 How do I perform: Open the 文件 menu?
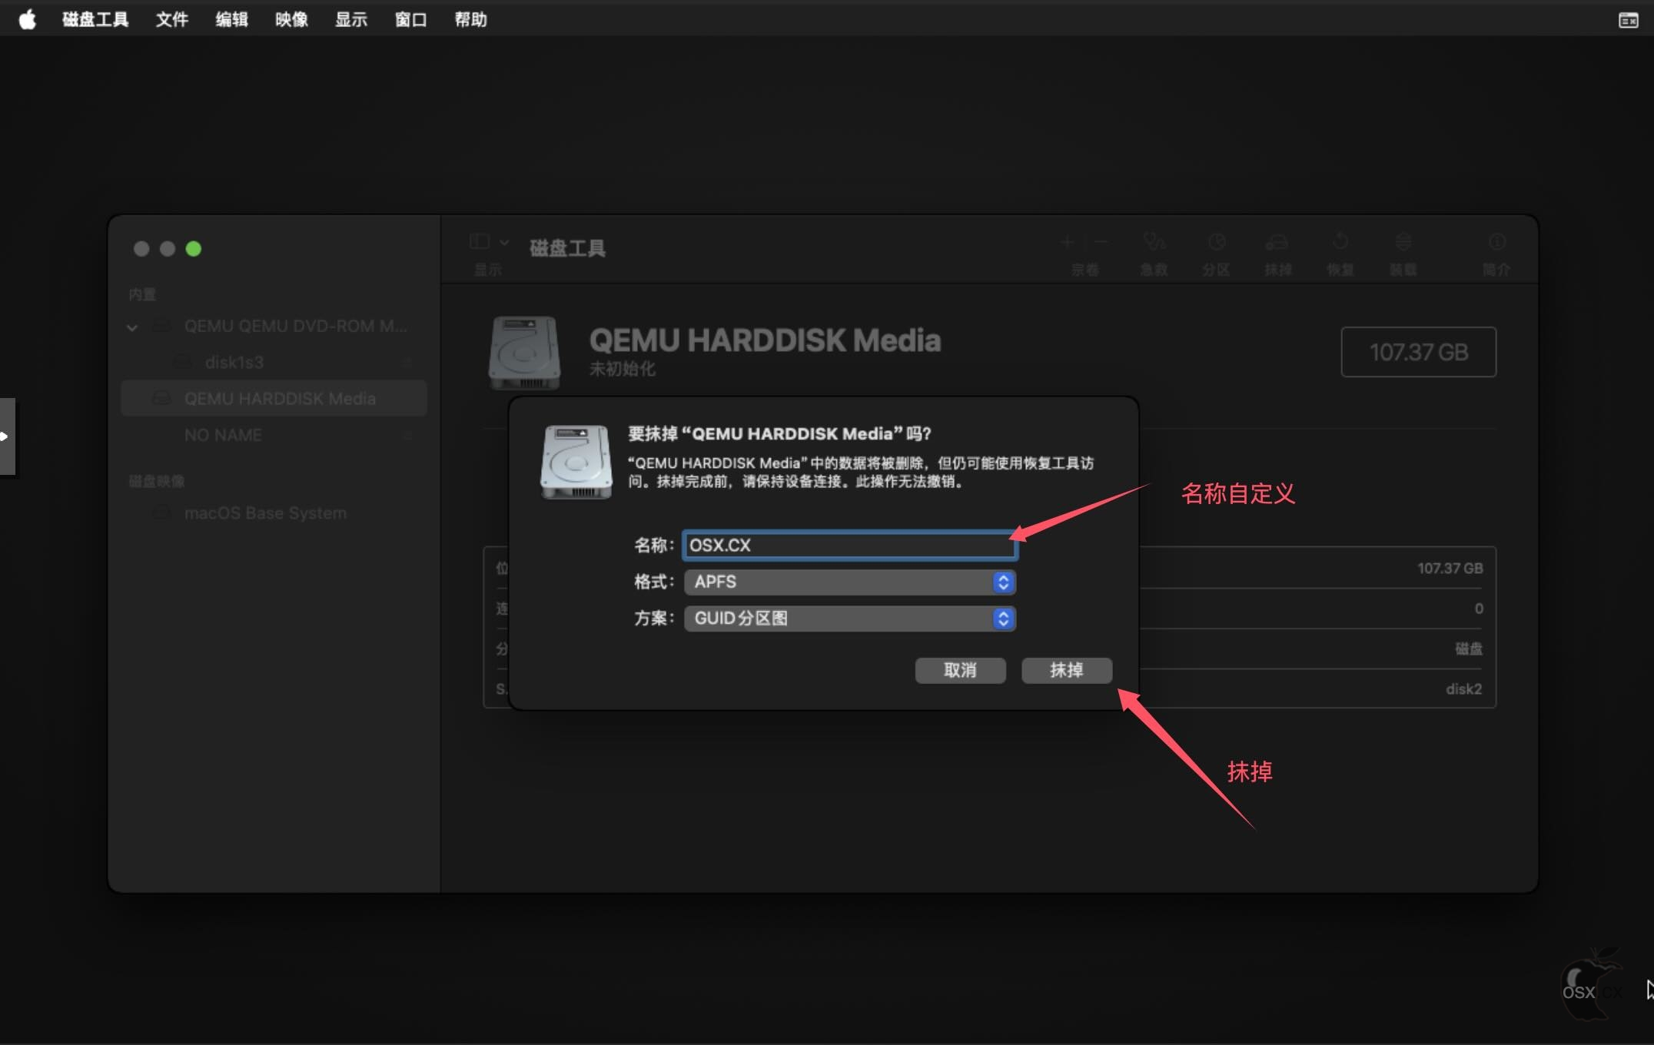click(172, 19)
